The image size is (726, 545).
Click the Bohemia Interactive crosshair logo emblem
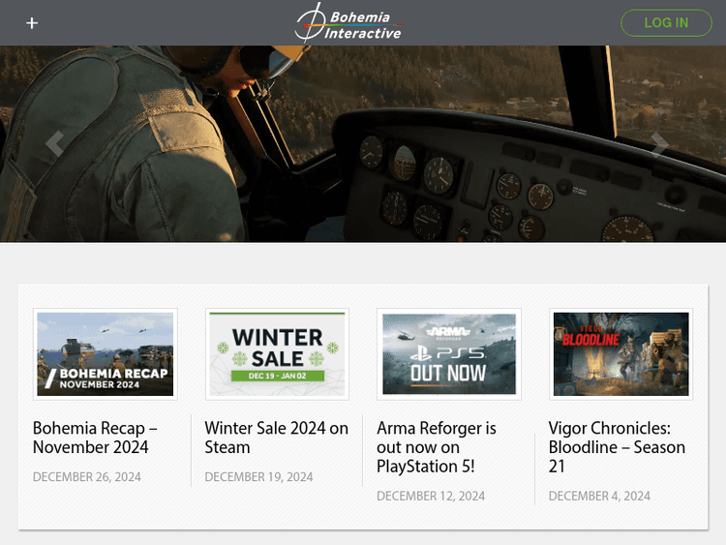coord(311,22)
